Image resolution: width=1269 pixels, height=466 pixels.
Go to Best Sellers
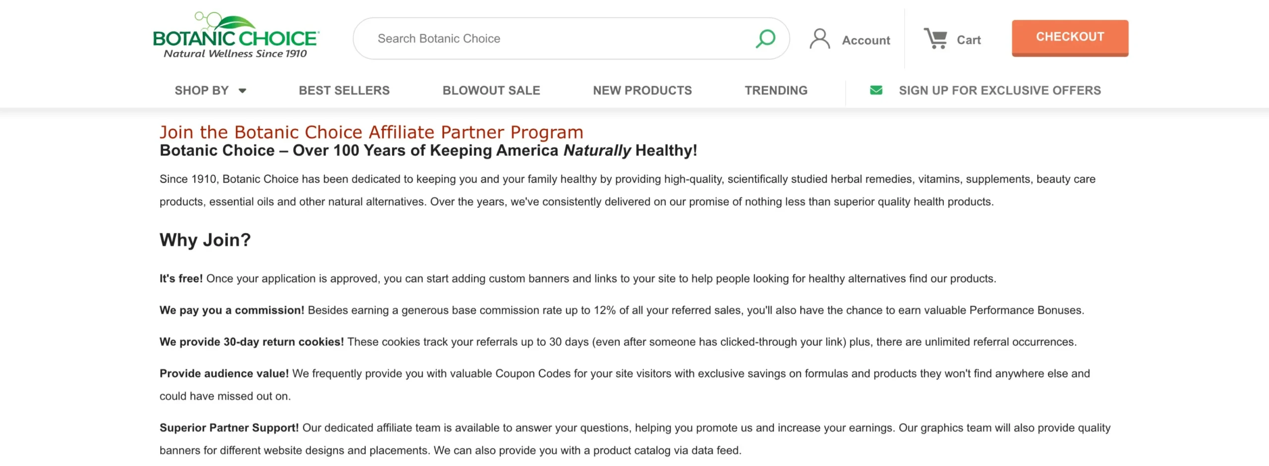[344, 91]
